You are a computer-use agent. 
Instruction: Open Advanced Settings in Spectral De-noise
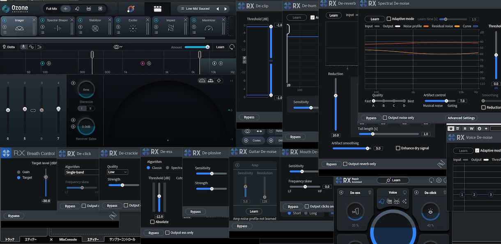(461, 118)
